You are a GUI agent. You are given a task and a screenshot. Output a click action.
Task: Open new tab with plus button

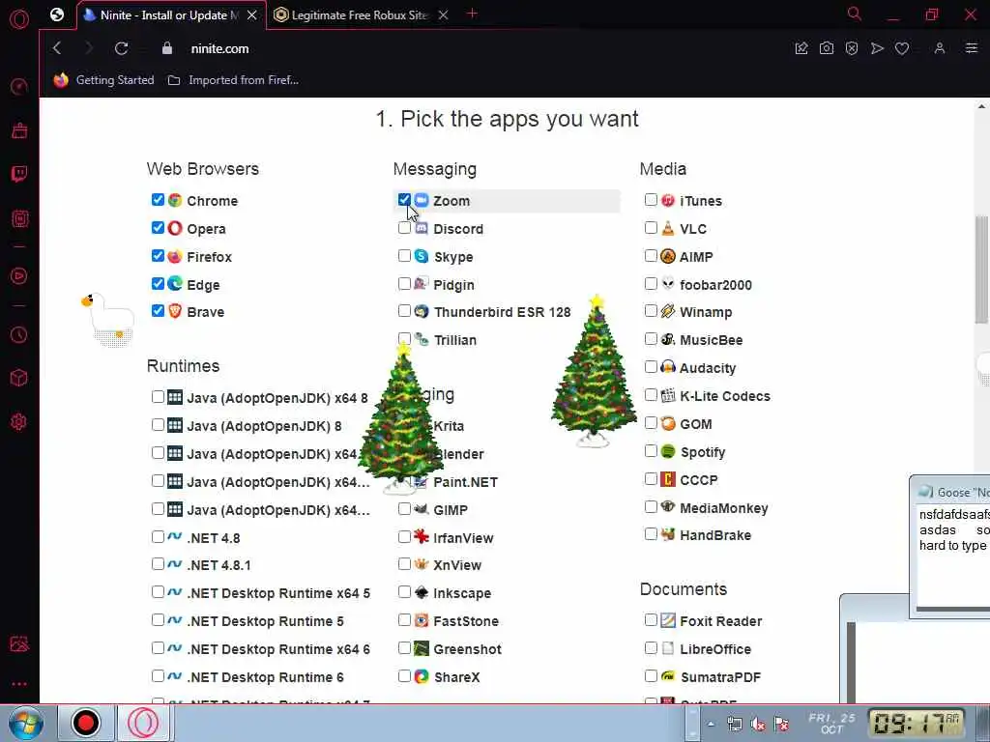[472, 14]
